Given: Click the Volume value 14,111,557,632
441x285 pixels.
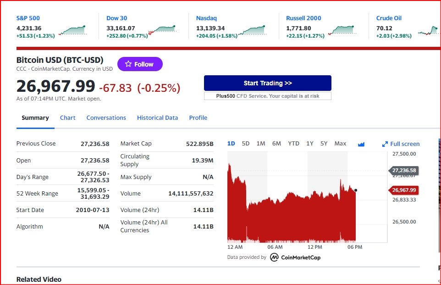Looking at the screenshot, I should click(191, 194).
